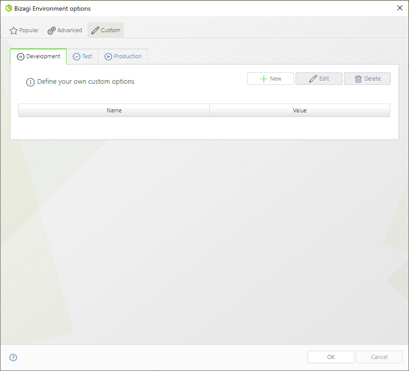Viewport: 409px width, 371px height.
Task: Confirm with the OK button
Action: [x=331, y=357]
